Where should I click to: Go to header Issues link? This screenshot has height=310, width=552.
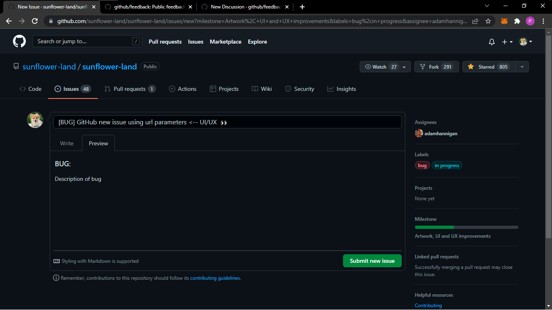point(196,42)
